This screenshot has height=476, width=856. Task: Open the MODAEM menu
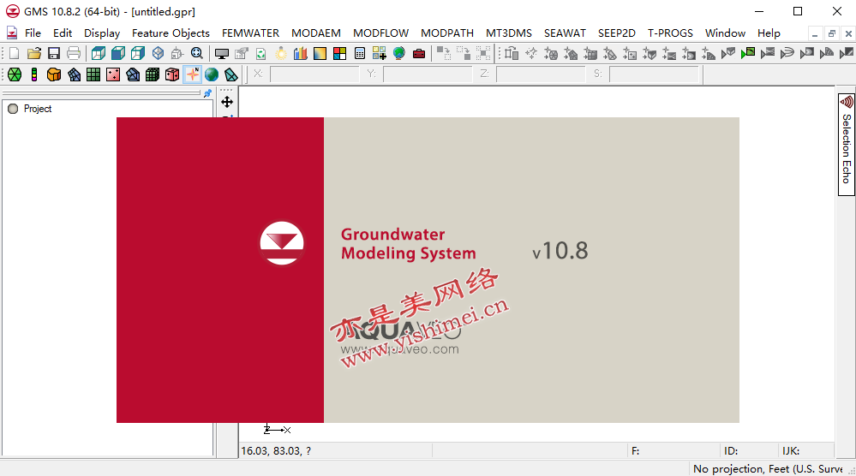[x=315, y=33]
